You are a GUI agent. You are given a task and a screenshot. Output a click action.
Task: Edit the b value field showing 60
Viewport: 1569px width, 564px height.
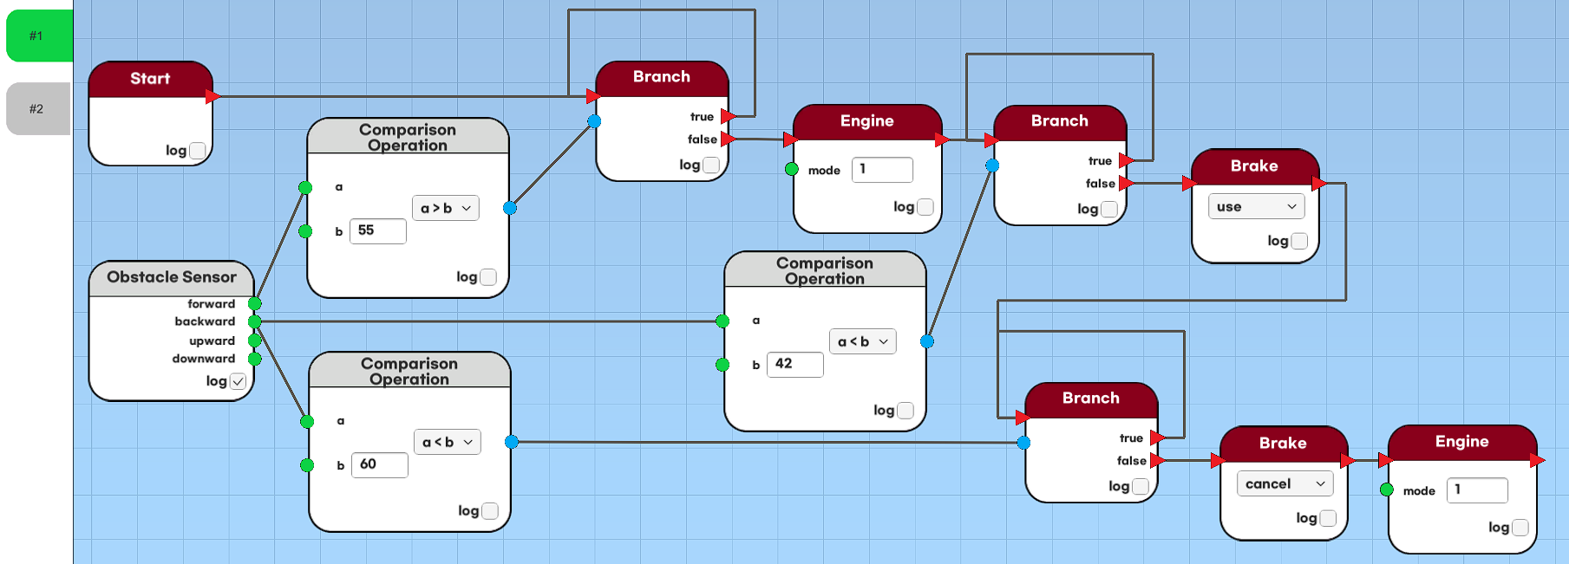[380, 464]
